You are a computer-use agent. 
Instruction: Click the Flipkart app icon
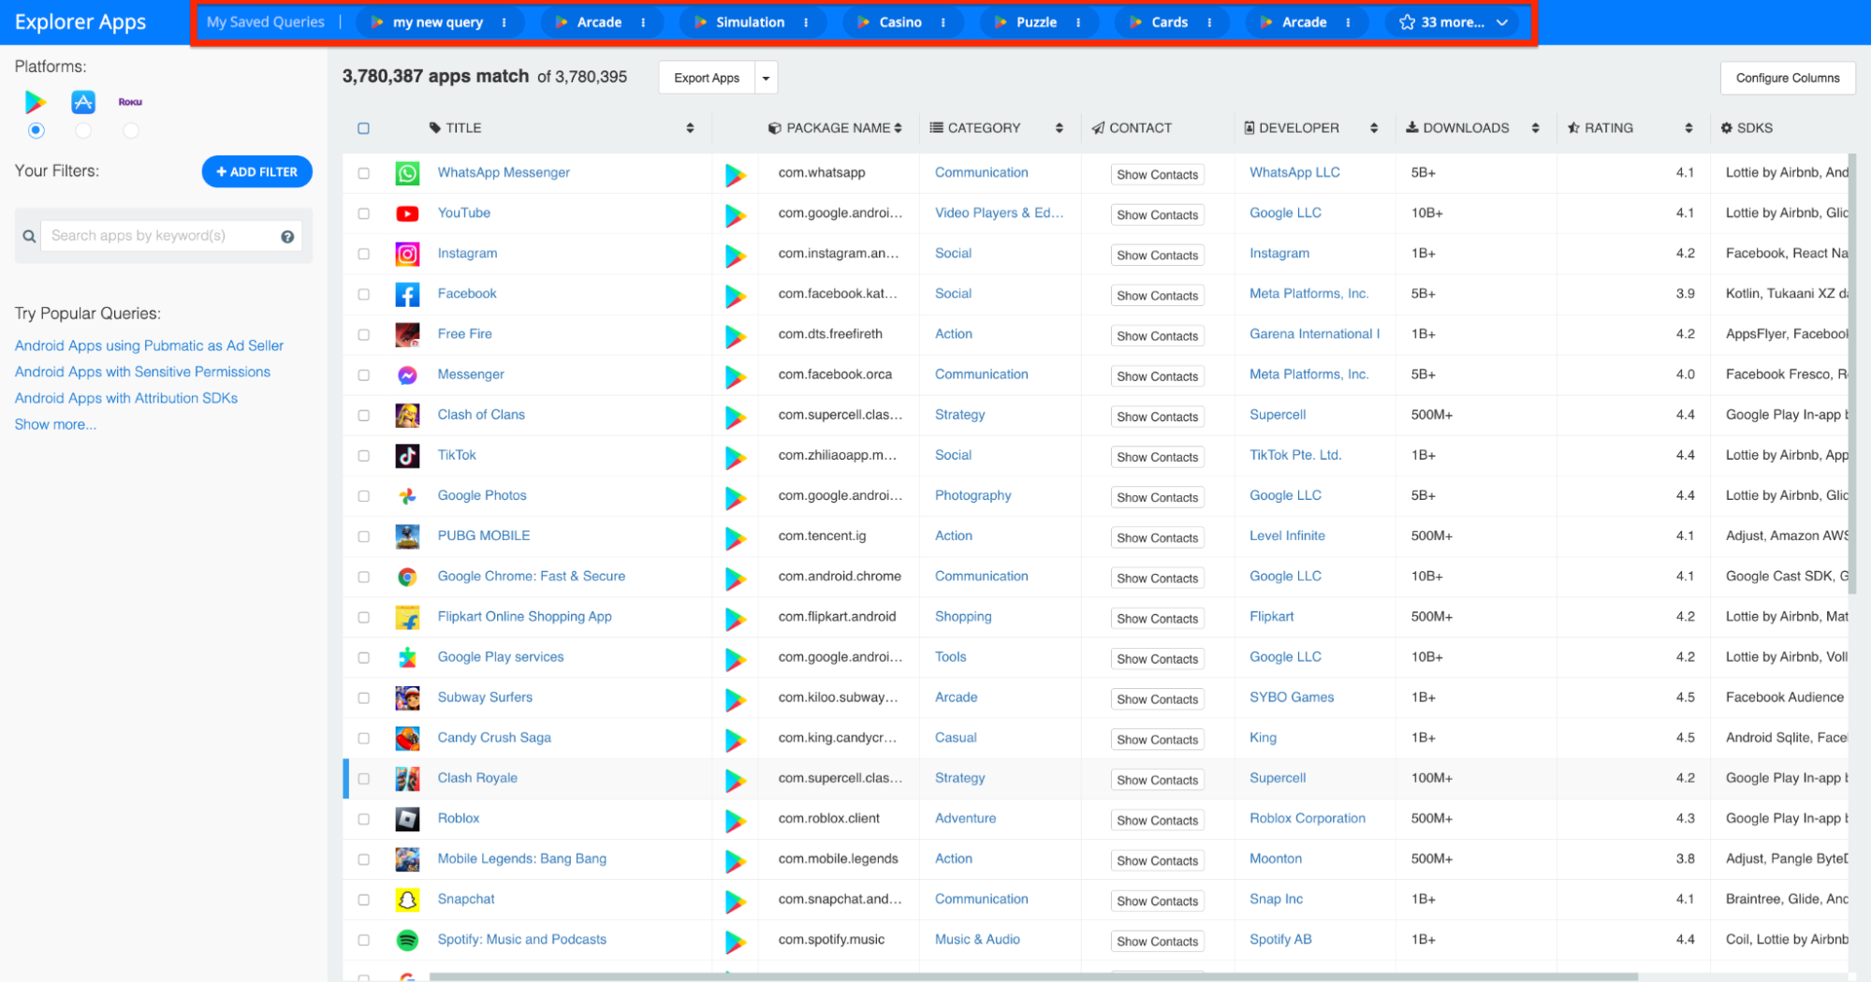tap(407, 617)
